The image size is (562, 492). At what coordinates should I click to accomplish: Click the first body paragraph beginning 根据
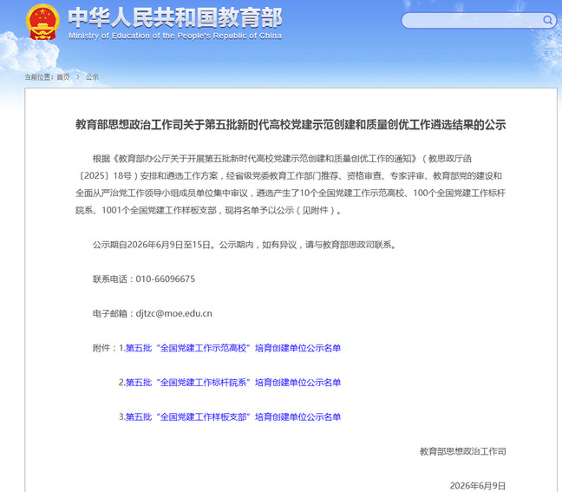(x=291, y=184)
